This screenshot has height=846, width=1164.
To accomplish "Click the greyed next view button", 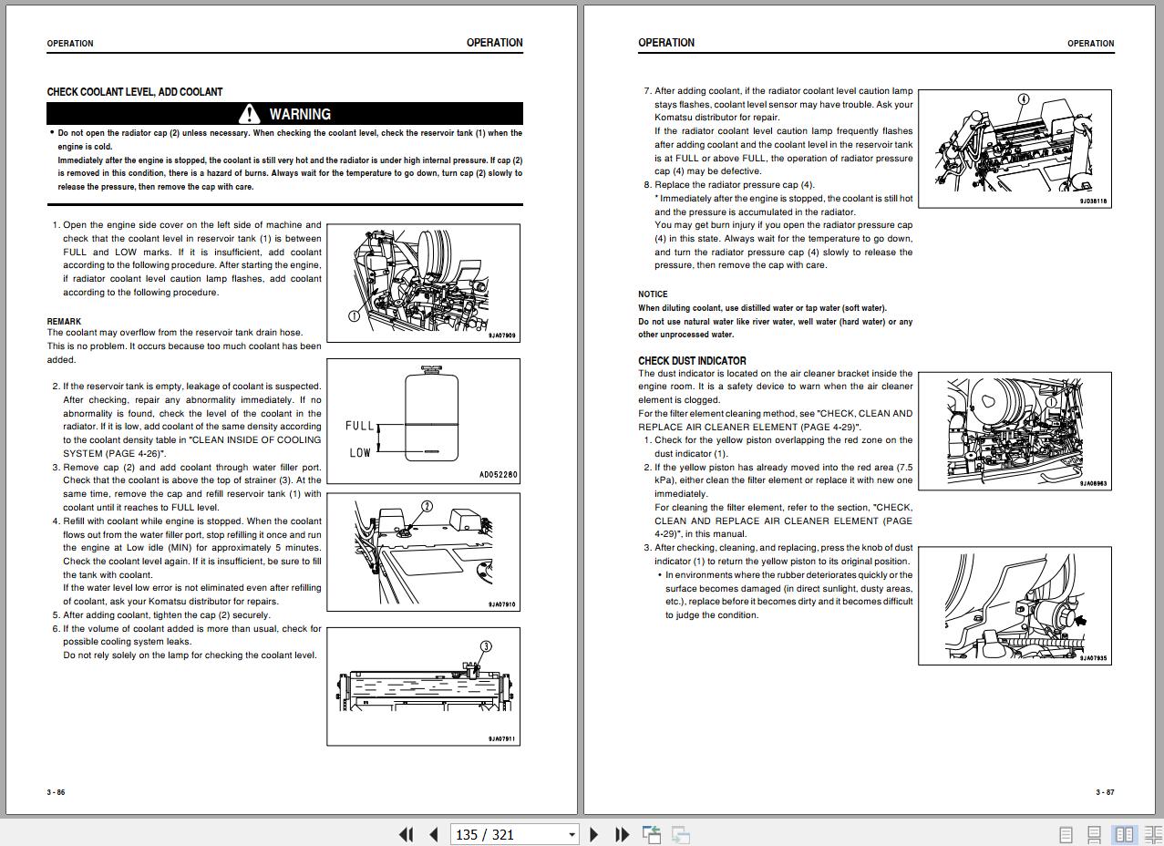I will (x=680, y=834).
